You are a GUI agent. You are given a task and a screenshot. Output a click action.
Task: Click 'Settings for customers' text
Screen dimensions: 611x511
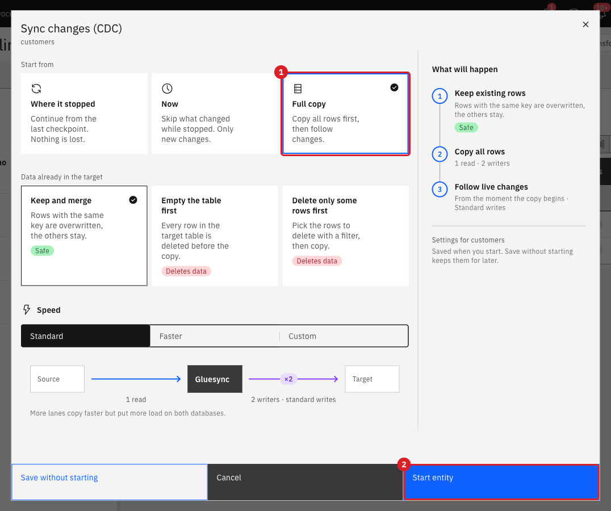point(468,240)
